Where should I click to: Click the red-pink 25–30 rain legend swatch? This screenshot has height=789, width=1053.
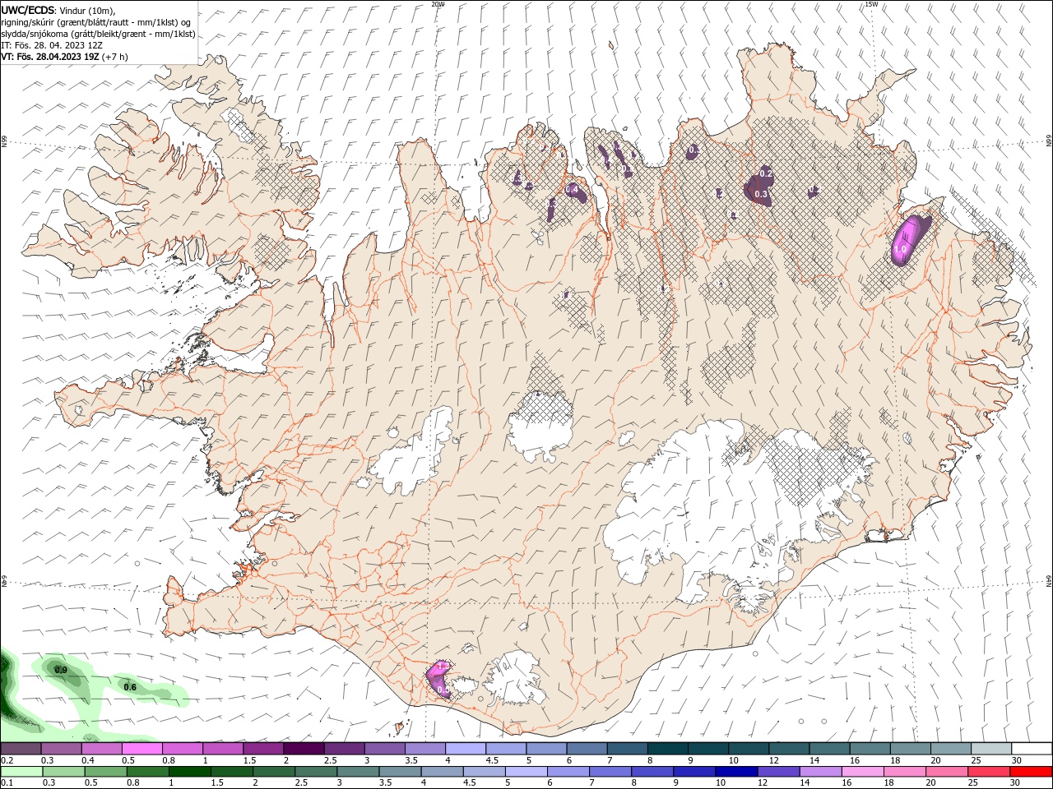988,772
